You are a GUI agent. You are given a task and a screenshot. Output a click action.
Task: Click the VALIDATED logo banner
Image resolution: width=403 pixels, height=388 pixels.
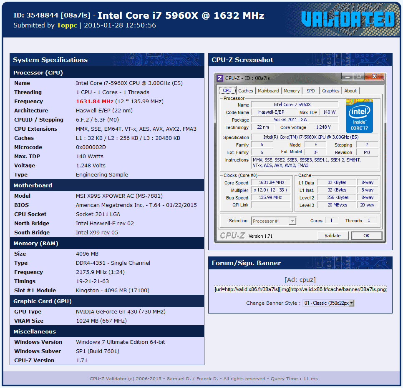pyautogui.click(x=348, y=20)
